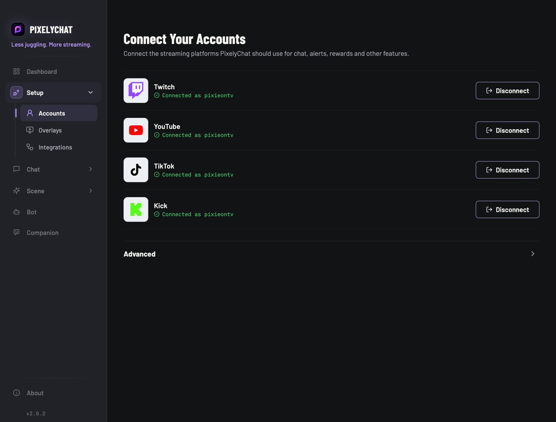This screenshot has width=556, height=422.
Task: Click the v2.0.2 version text
Action: [36, 414]
